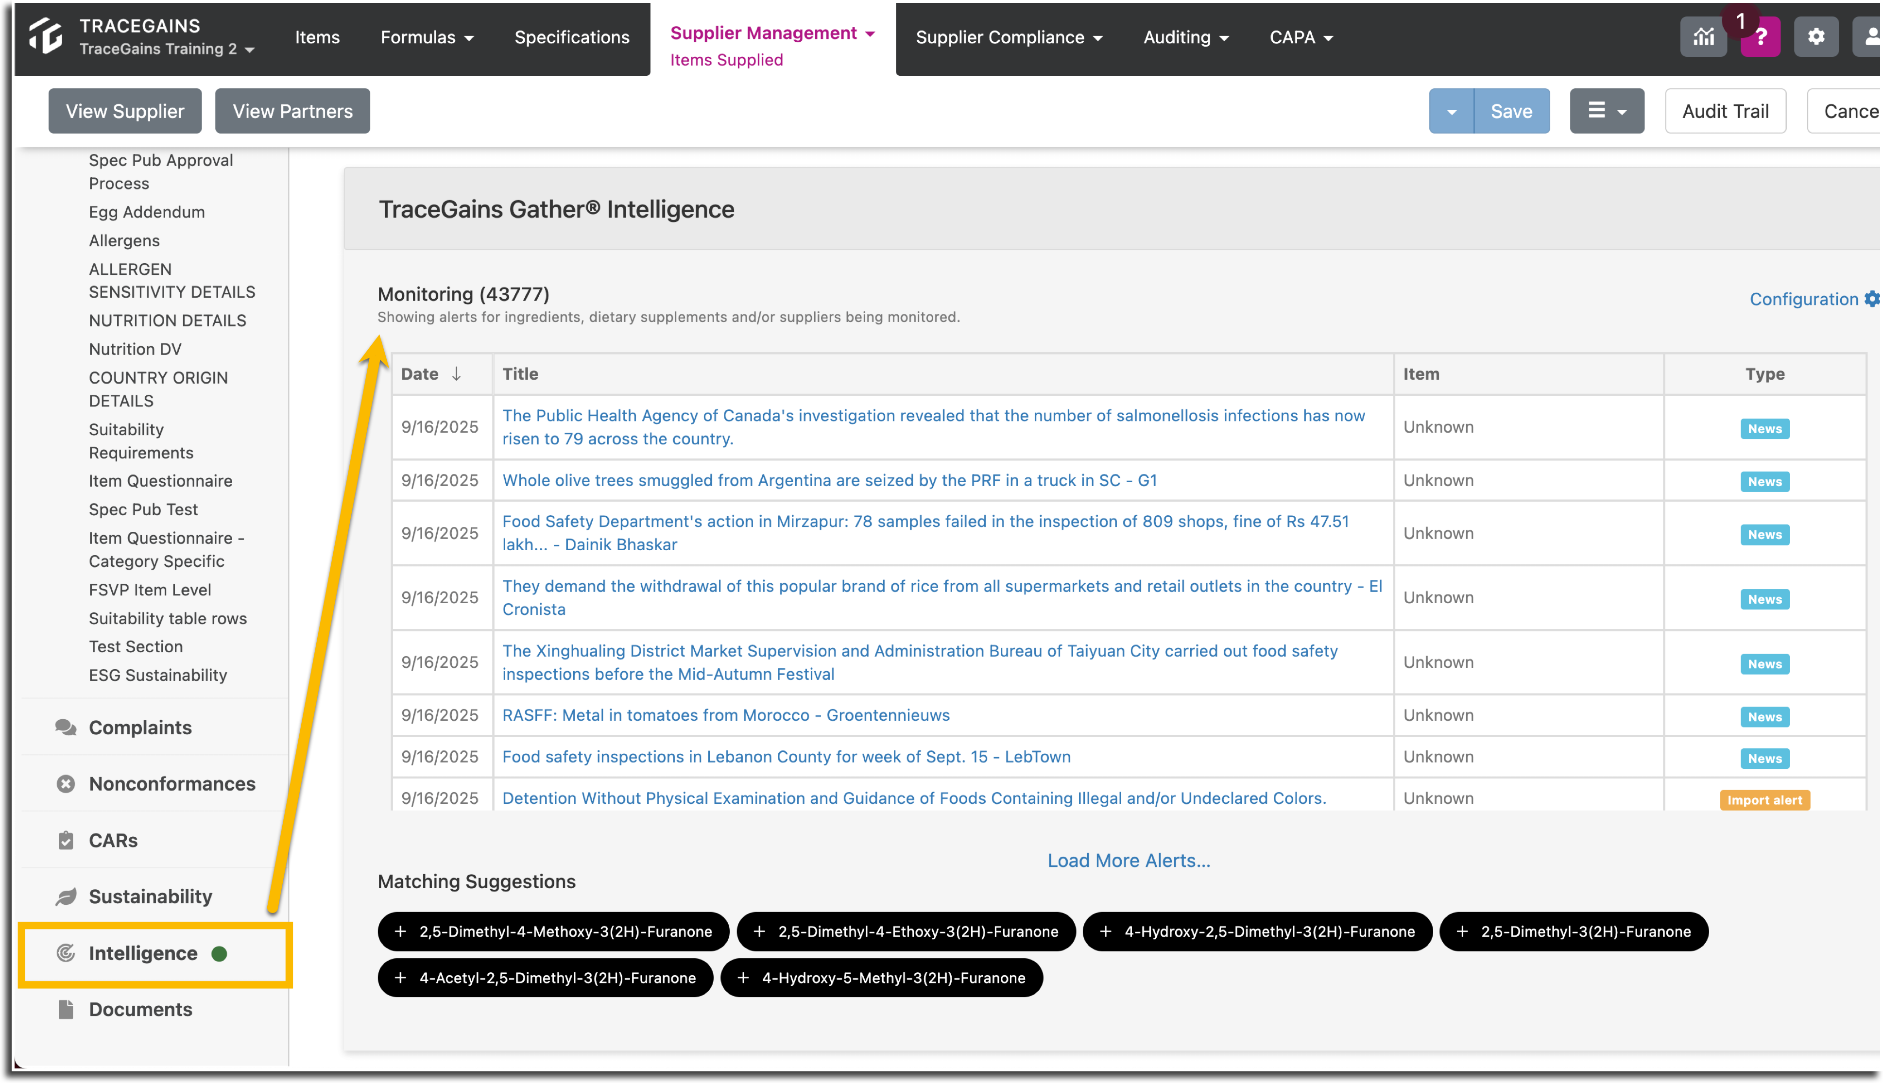The height and width of the screenshot is (1083, 1883).
Task: Open Complaints in the sidebar
Action: (x=140, y=728)
